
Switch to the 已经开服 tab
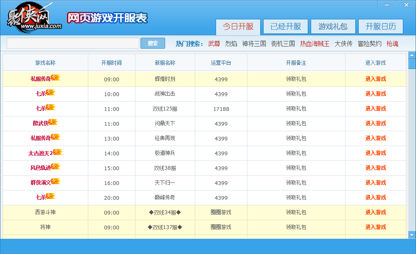[285, 26]
